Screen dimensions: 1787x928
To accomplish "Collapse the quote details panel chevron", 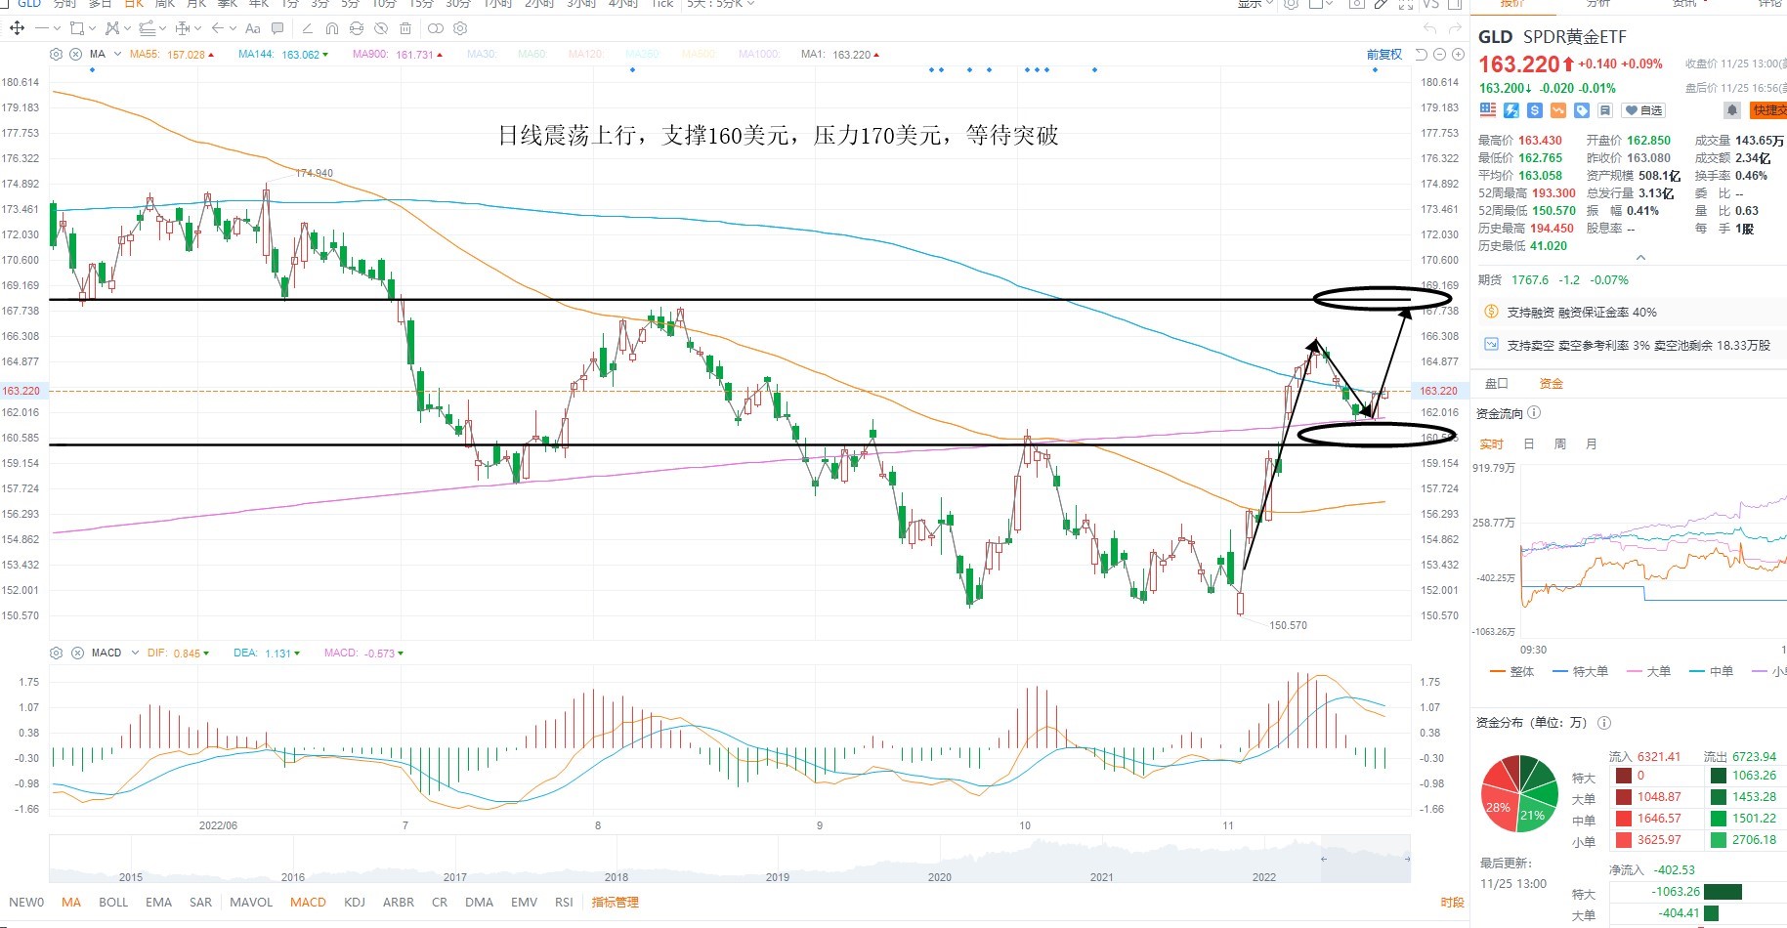I will [1640, 258].
